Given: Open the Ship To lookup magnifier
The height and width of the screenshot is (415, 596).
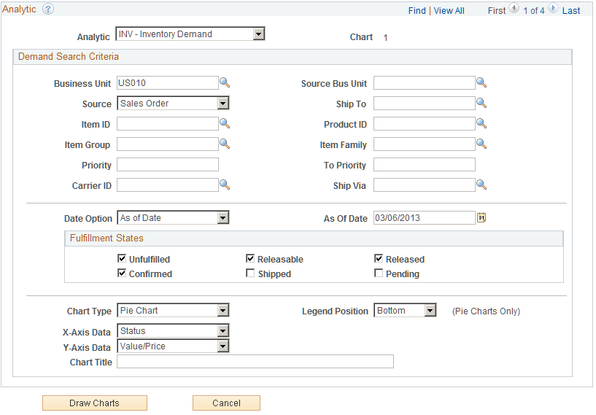Looking at the screenshot, I should (x=481, y=103).
